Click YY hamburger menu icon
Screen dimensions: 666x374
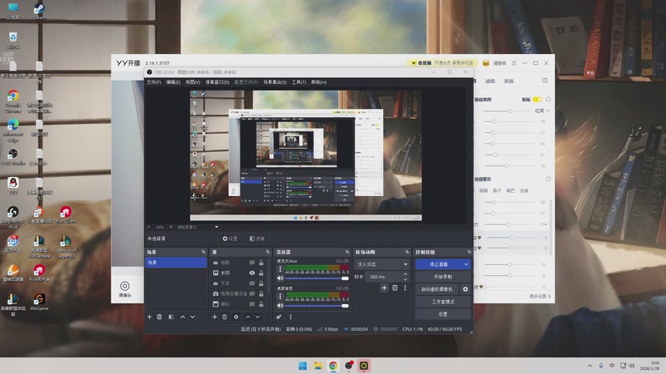pyautogui.click(x=514, y=63)
